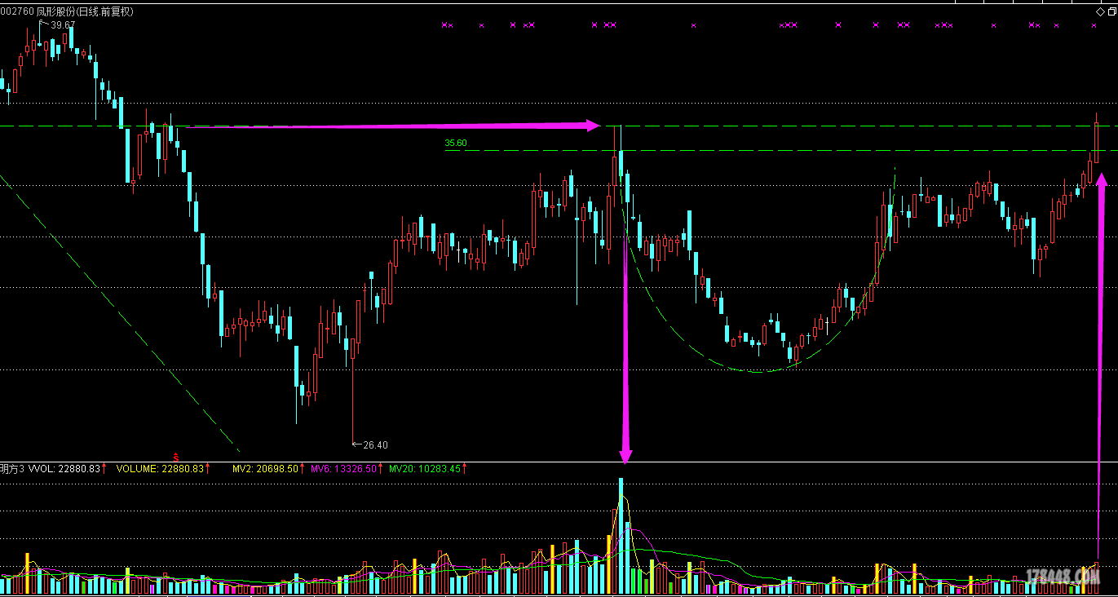Select the yellow VOLUME: 22880.83 label
This screenshot has height=597, width=1118.
(x=160, y=469)
